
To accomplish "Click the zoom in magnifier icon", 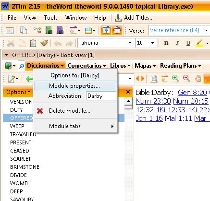I will pyautogui.click(x=175, y=79).
